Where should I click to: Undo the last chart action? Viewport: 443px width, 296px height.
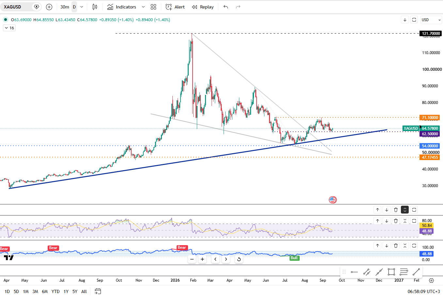(226, 7)
